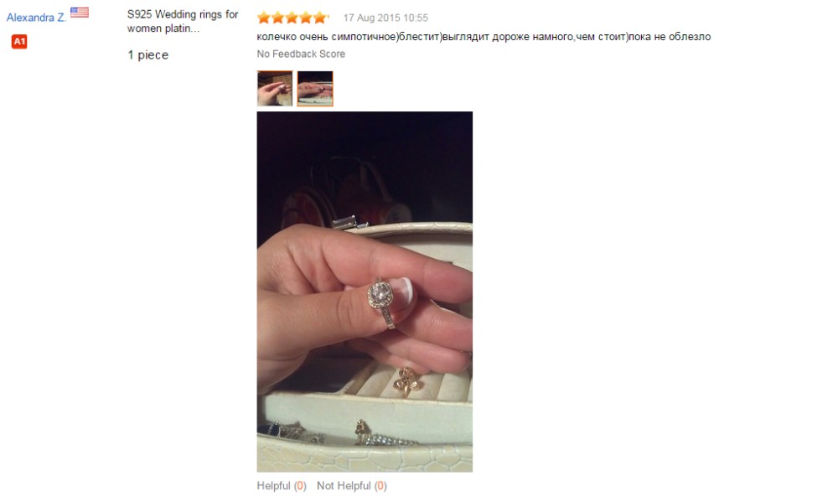838x501 pixels.
Task: Select the '1 piece' quantity text
Action: 148,55
